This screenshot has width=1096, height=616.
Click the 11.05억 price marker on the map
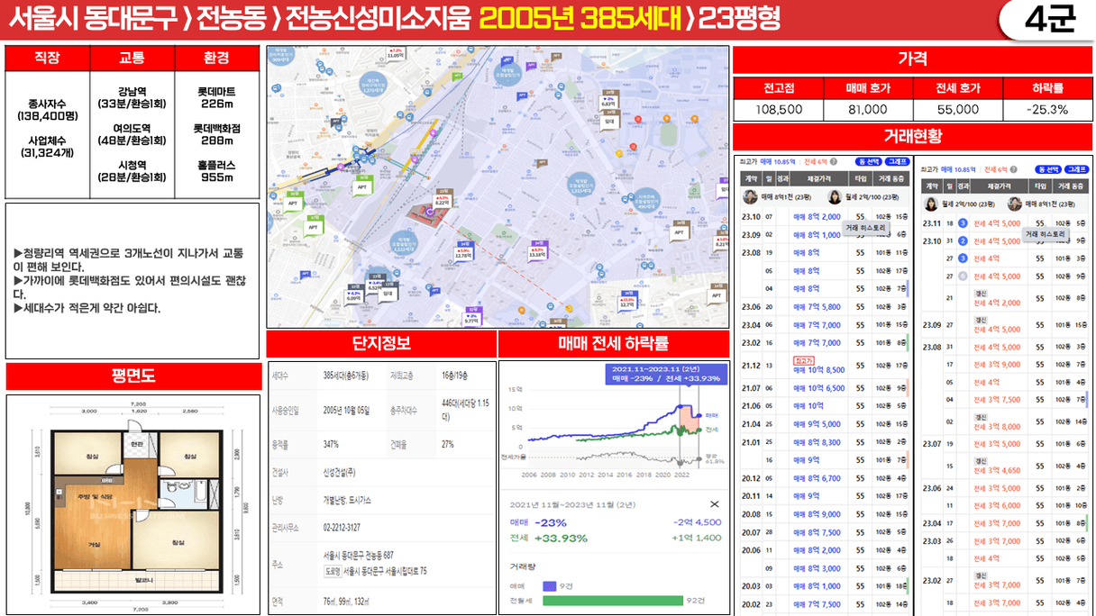click(x=395, y=53)
